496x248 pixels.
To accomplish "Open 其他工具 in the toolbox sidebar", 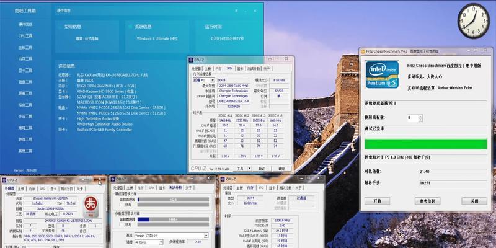I will pos(25,151).
